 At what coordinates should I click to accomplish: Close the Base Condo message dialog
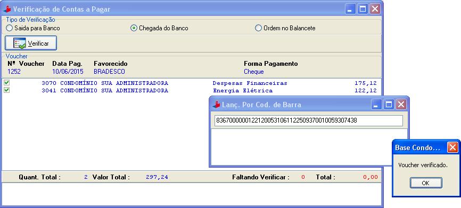click(452, 148)
